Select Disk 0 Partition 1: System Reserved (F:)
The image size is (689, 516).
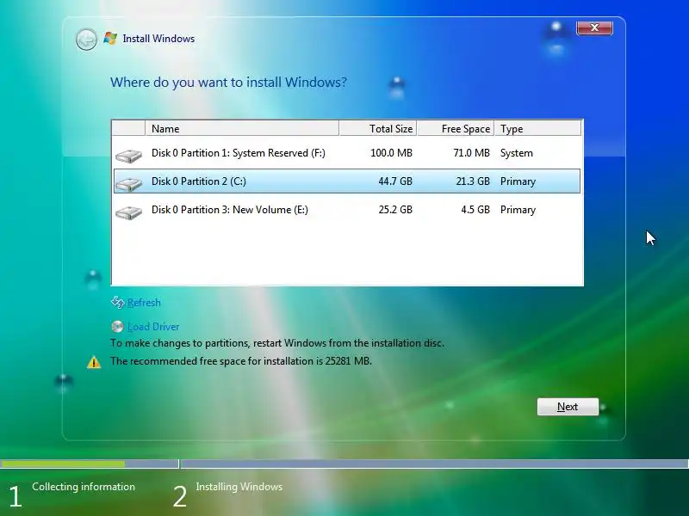click(347, 153)
